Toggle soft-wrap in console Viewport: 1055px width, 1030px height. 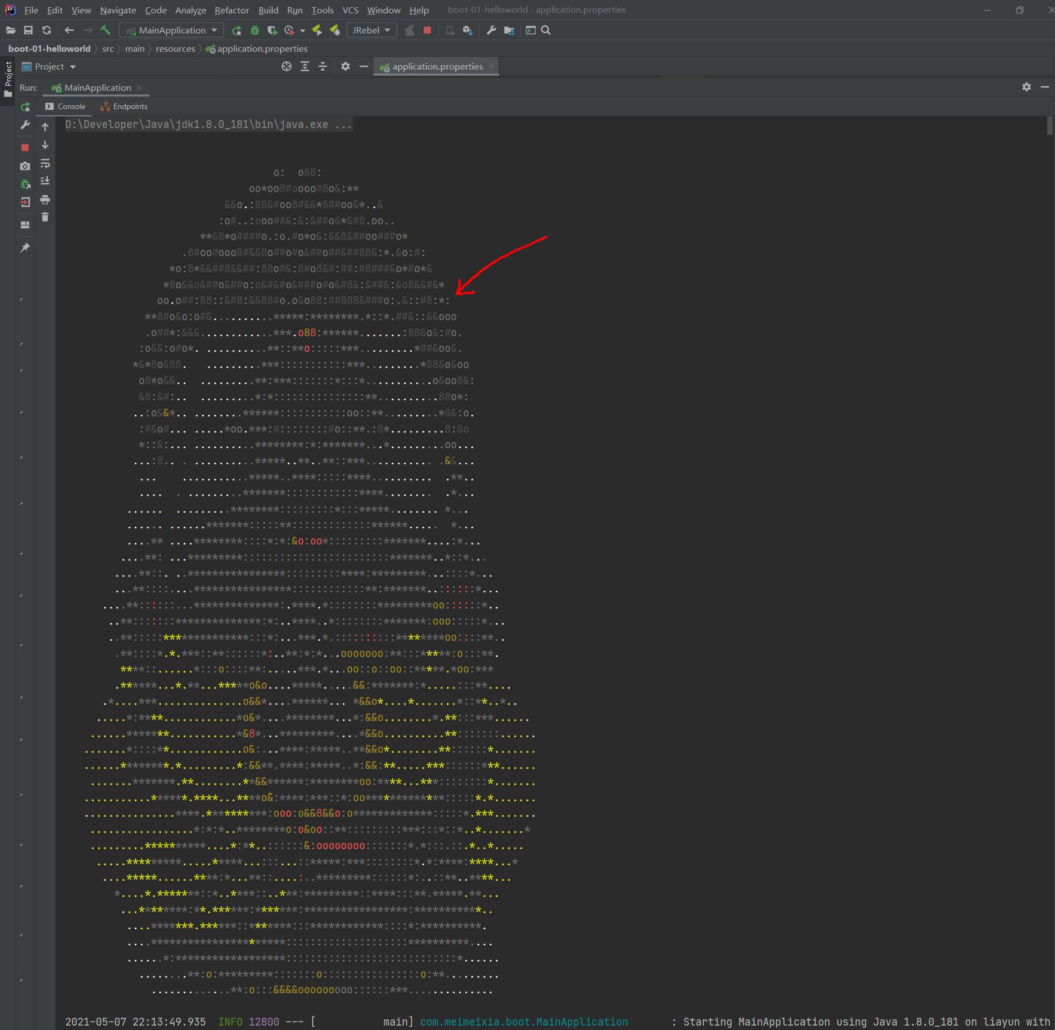point(45,163)
